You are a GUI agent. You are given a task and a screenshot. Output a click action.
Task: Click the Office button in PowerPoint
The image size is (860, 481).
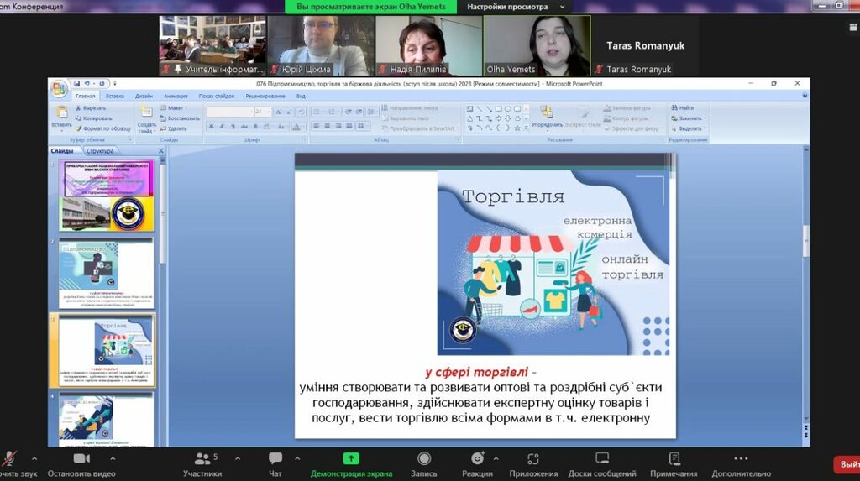click(59, 88)
